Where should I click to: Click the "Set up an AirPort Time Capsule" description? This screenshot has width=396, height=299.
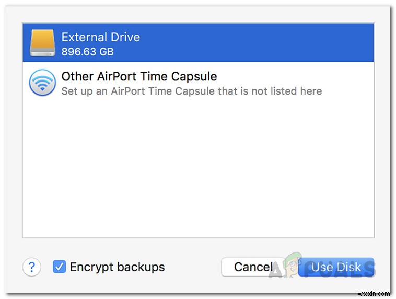click(x=191, y=91)
